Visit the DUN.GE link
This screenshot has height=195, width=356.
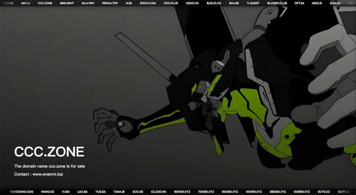[x=335, y=3]
